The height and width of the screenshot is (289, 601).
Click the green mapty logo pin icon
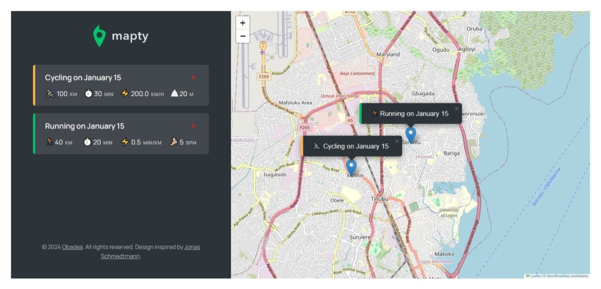99,36
